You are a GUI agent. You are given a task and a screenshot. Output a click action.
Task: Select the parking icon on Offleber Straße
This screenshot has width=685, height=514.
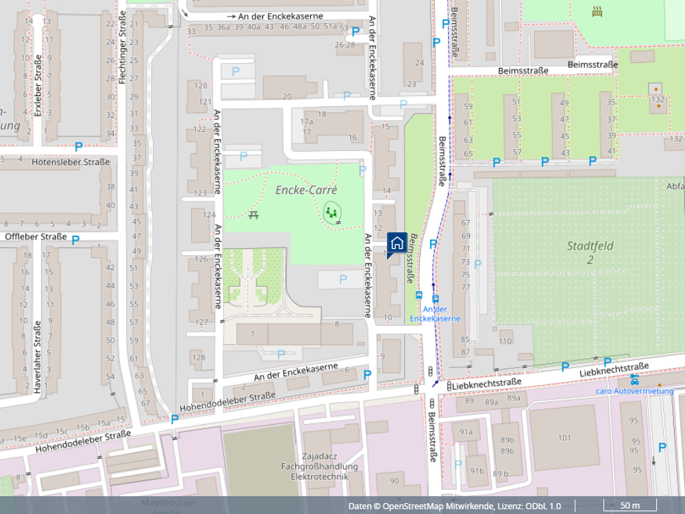tap(75, 240)
